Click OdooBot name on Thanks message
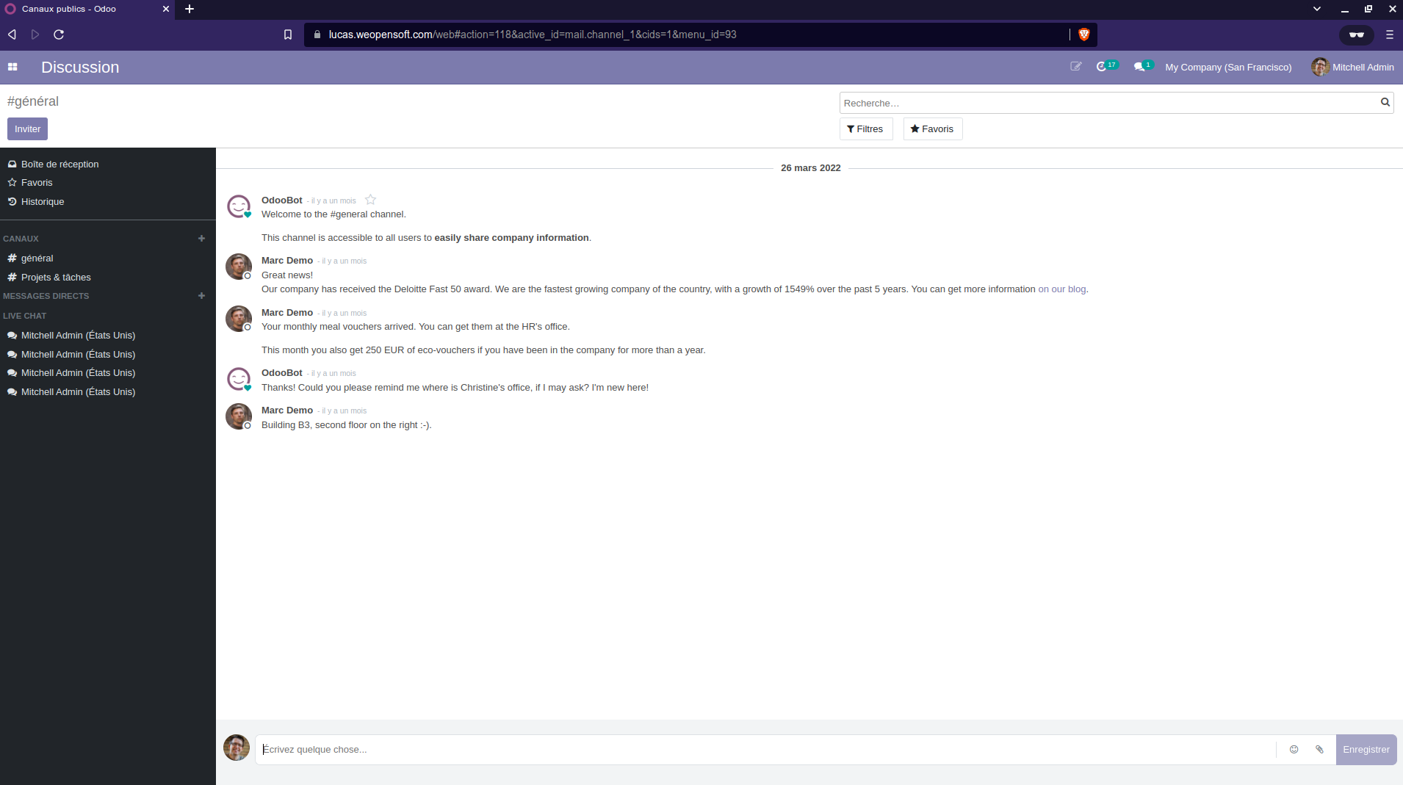 (282, 373)
